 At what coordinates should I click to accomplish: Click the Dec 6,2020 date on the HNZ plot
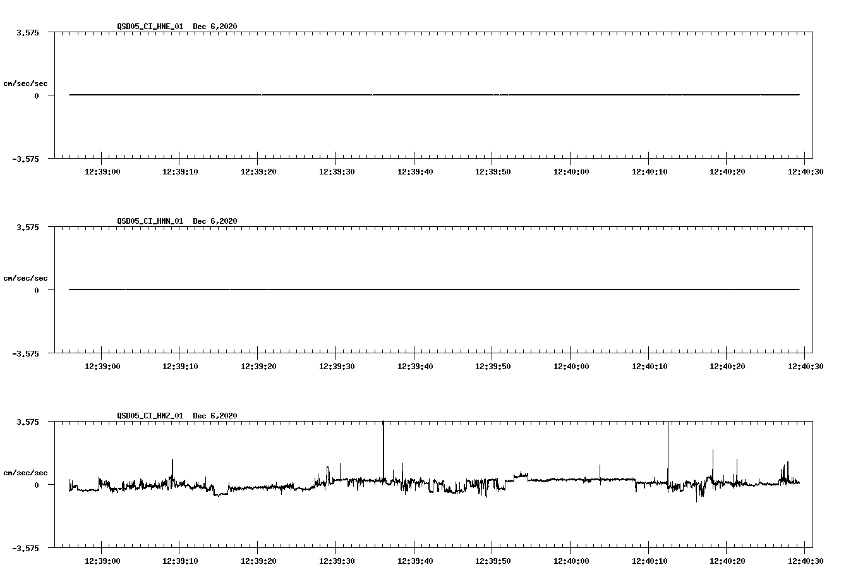pyautogui.click(x=215, y=416)
